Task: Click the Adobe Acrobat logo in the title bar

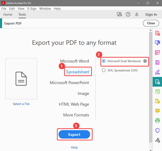Action: coord(3,3)
